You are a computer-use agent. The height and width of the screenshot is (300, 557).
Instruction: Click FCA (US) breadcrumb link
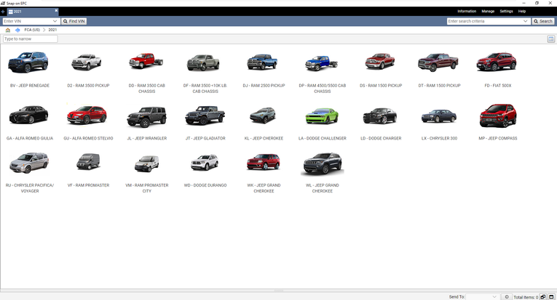point(31,30)
